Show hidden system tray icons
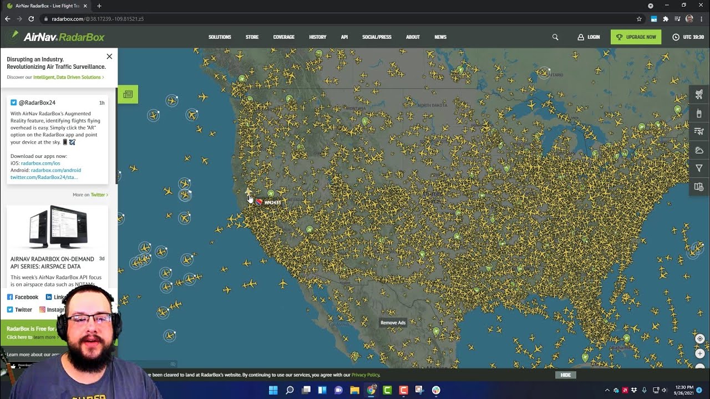 607,390
